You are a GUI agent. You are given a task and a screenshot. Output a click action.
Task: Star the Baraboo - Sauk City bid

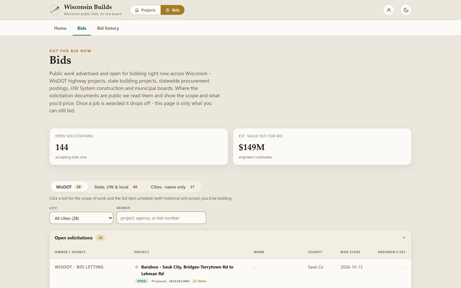coord(137,267)
